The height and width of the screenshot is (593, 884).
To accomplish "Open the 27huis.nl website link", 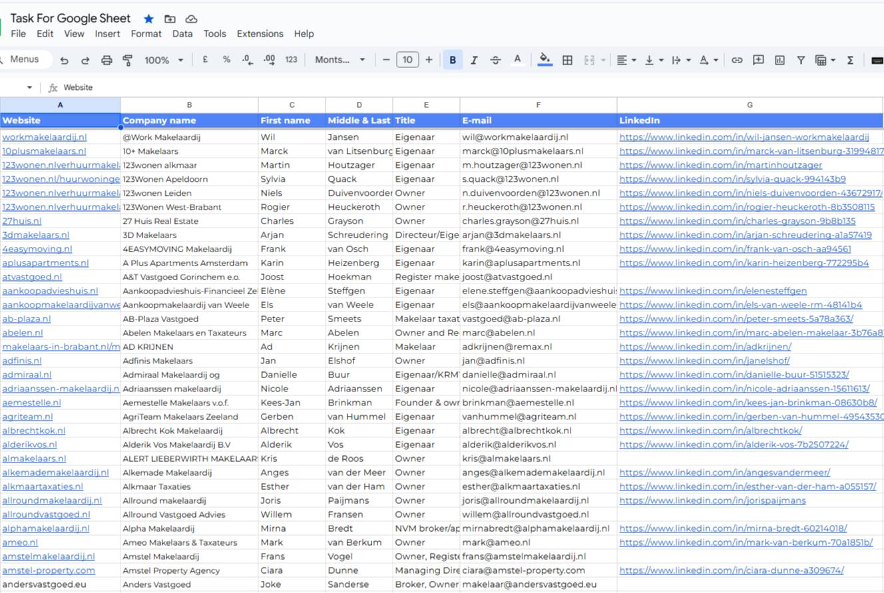I will [x=22, y=221].
